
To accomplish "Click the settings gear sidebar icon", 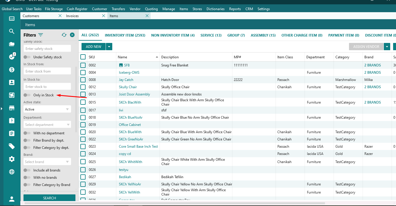I will pos(12,159).
